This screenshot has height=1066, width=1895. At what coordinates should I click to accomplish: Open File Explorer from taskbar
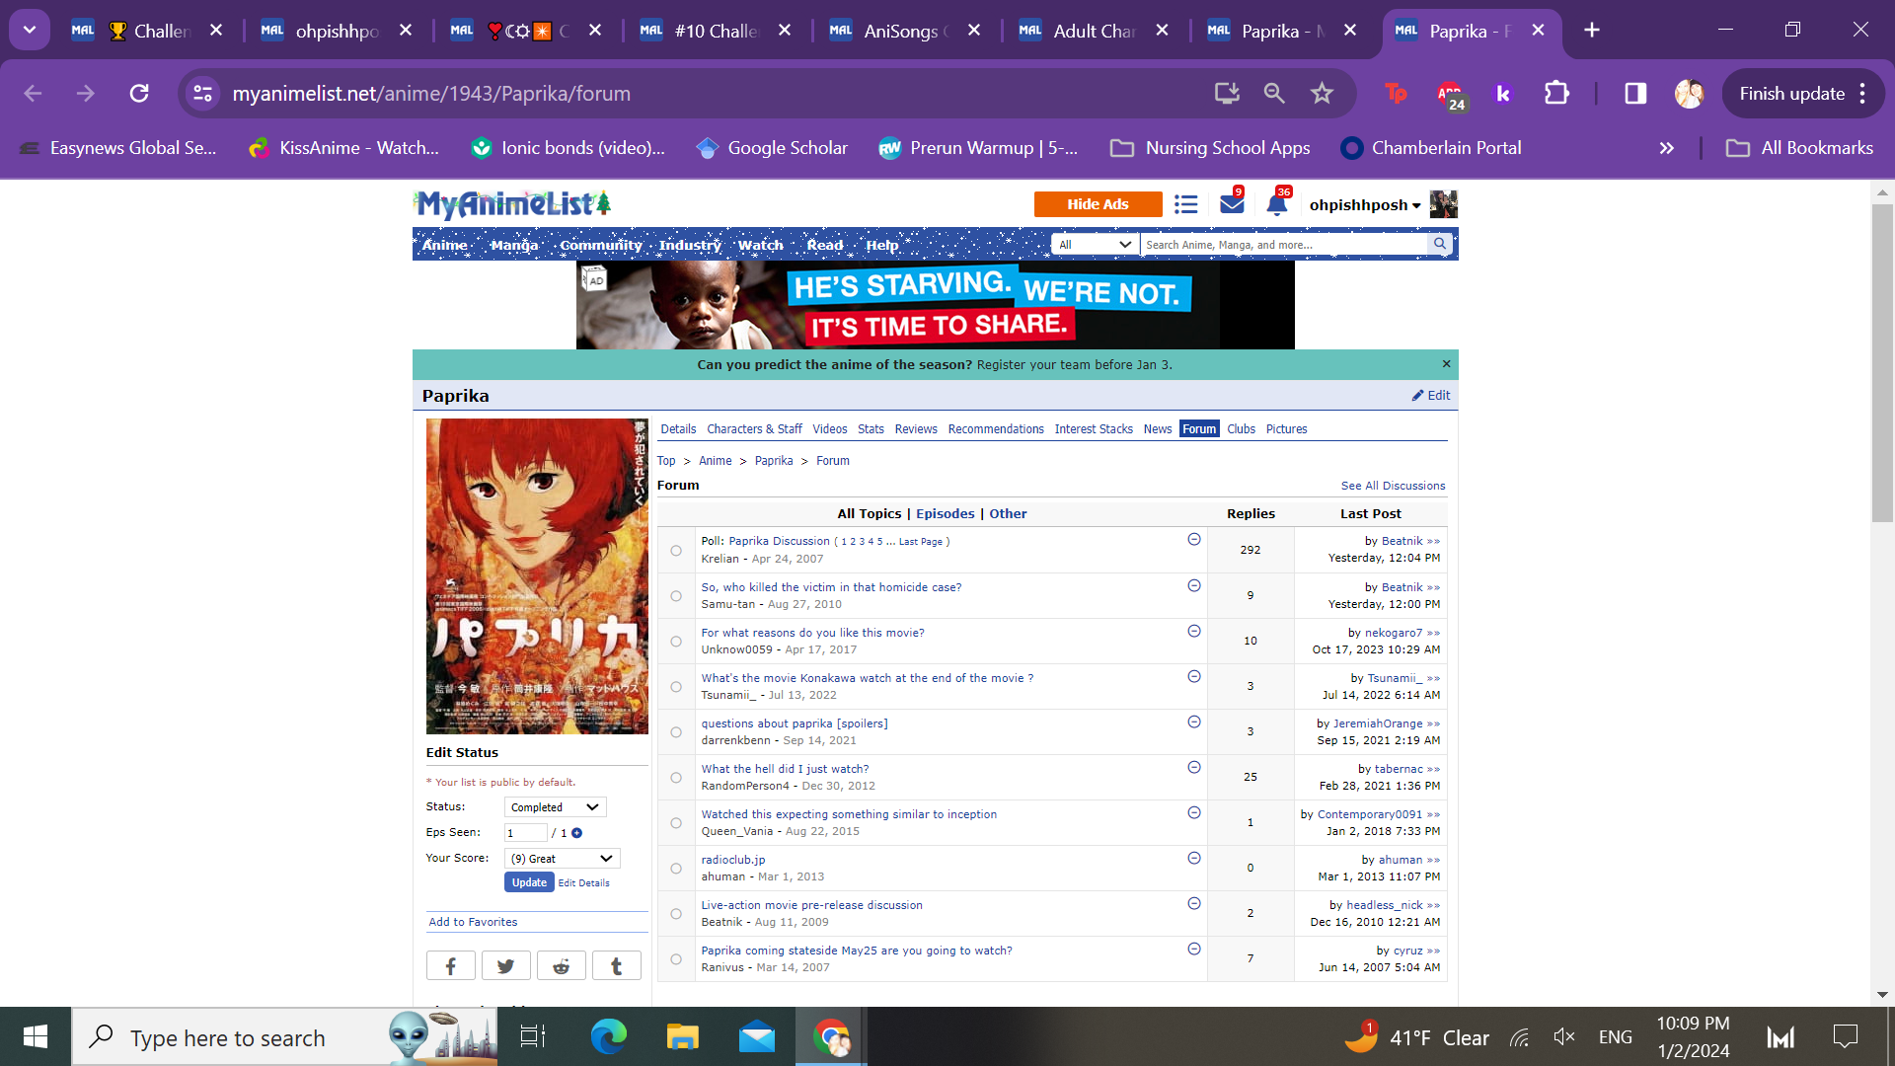682,1036
